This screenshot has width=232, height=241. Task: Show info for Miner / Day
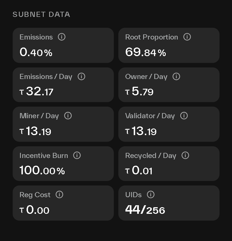pyautogui.click(x=68, y=116)
